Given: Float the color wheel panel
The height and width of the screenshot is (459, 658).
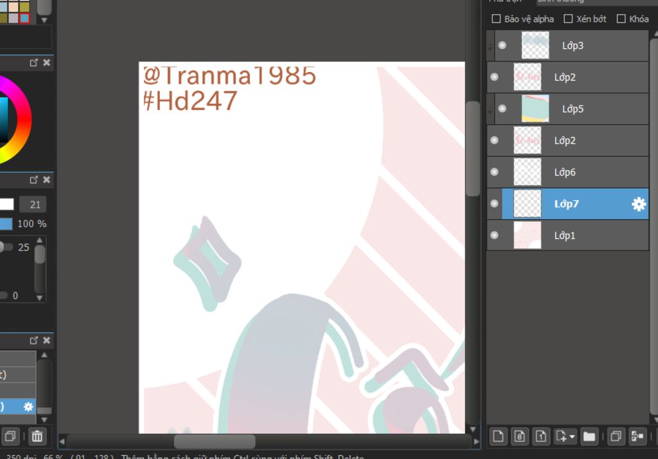Looking at the screenshot, I should point(33,62).
